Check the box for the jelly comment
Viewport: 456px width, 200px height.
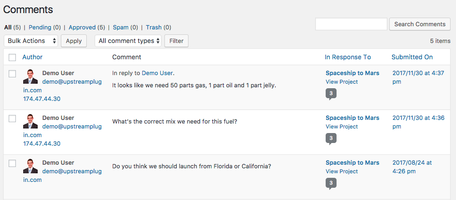coord(12,74)
